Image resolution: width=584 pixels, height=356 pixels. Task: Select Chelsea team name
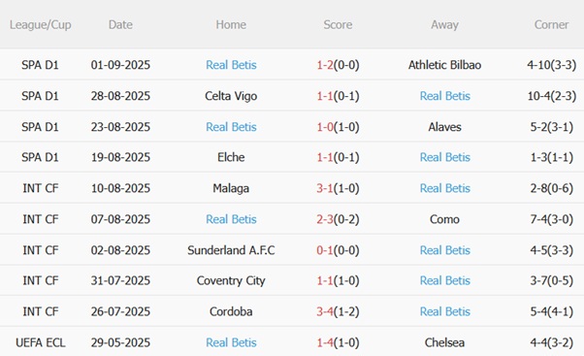pos(444,342)
